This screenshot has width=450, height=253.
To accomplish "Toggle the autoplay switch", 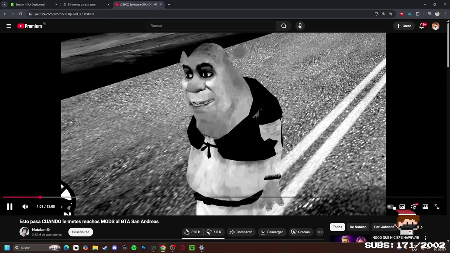I will 391,207.
